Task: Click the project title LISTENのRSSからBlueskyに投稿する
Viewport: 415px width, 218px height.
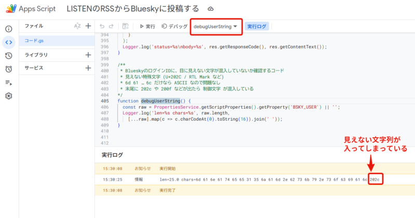Action: tap(133, 9)
